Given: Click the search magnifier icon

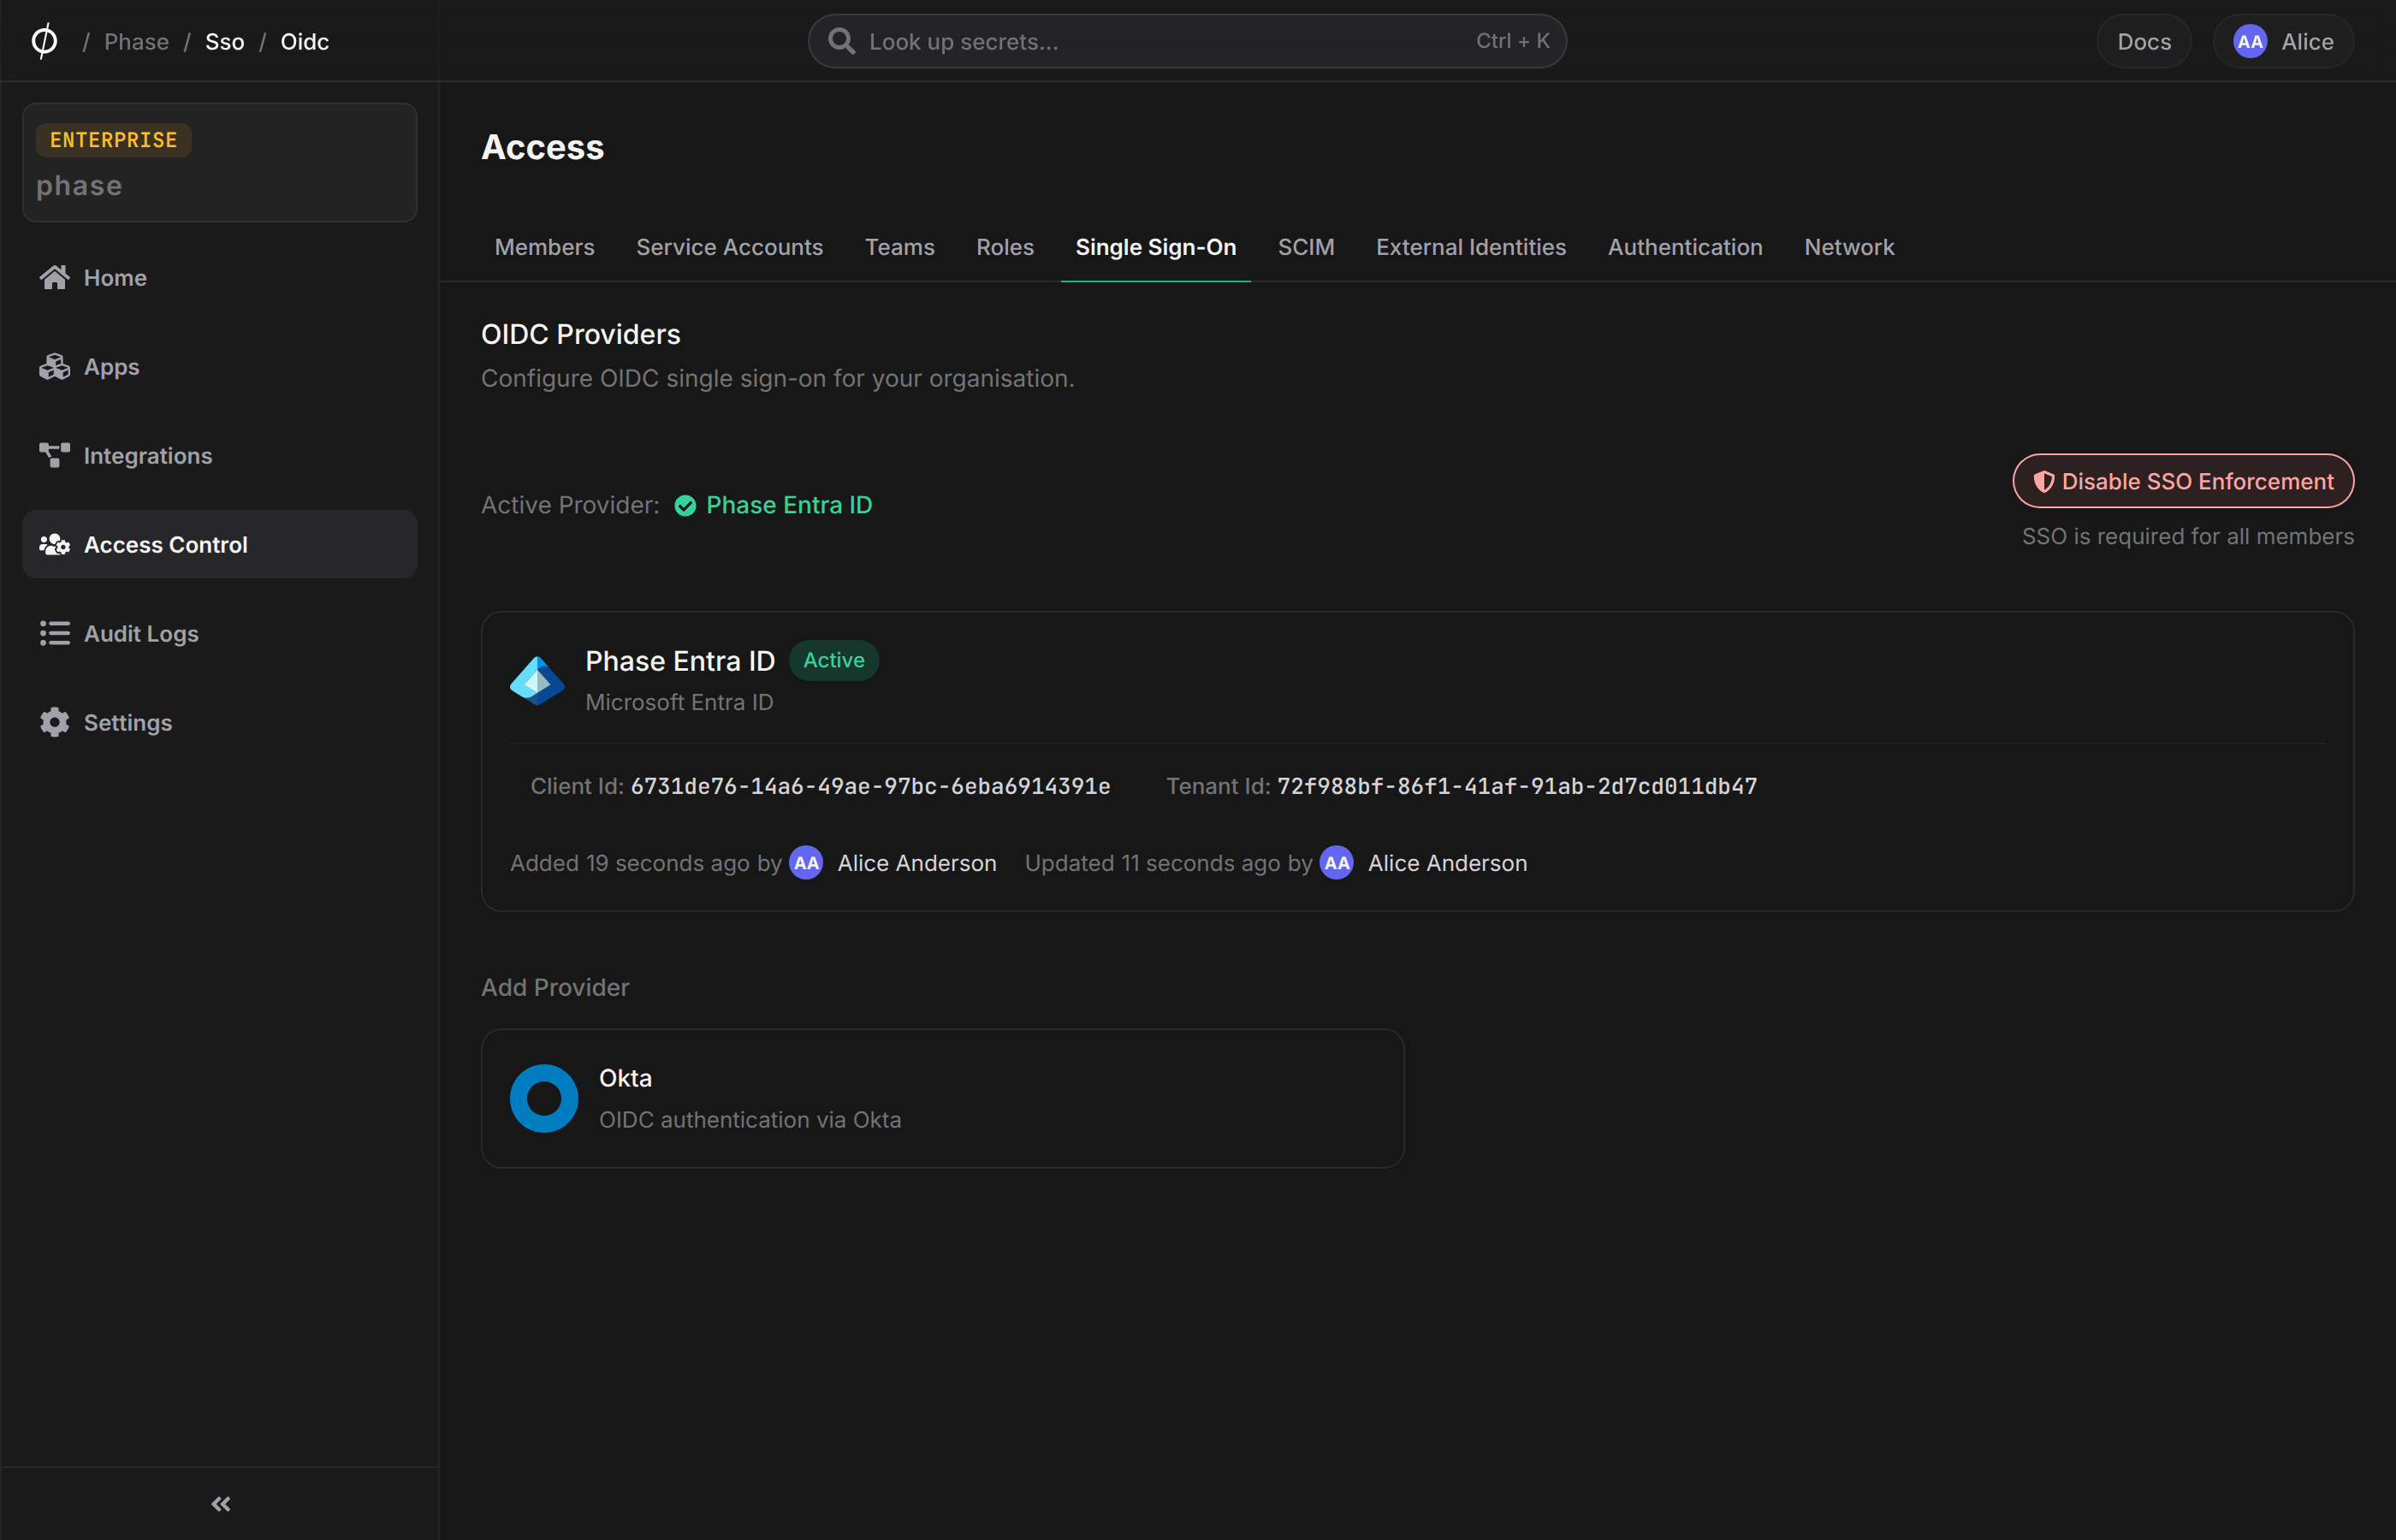Looking at the screenshot, I should pos(842,41).
